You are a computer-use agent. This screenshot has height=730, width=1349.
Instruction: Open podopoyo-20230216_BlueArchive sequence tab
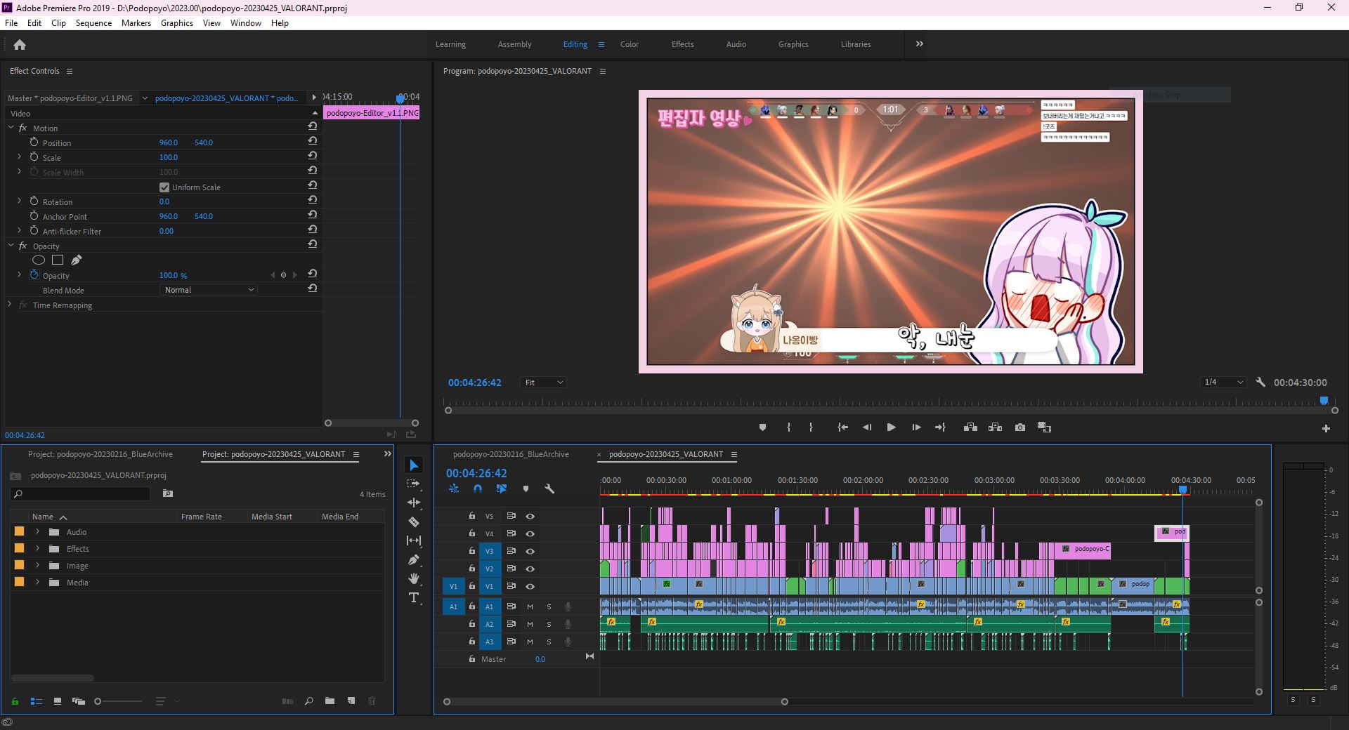(511, 454)
